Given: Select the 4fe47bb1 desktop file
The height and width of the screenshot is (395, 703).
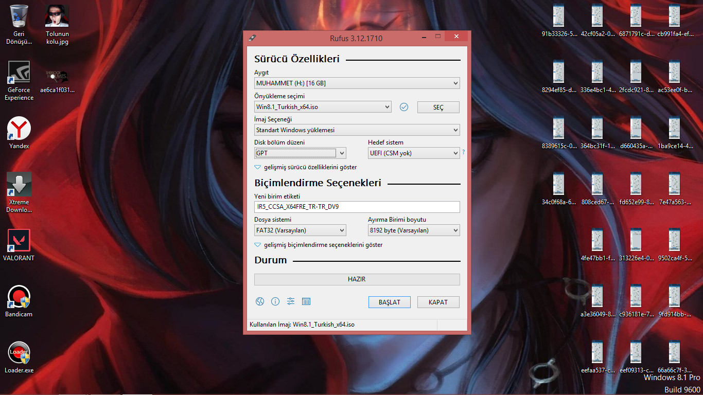Looking at the screenshot, I should [x=597, y=245].
